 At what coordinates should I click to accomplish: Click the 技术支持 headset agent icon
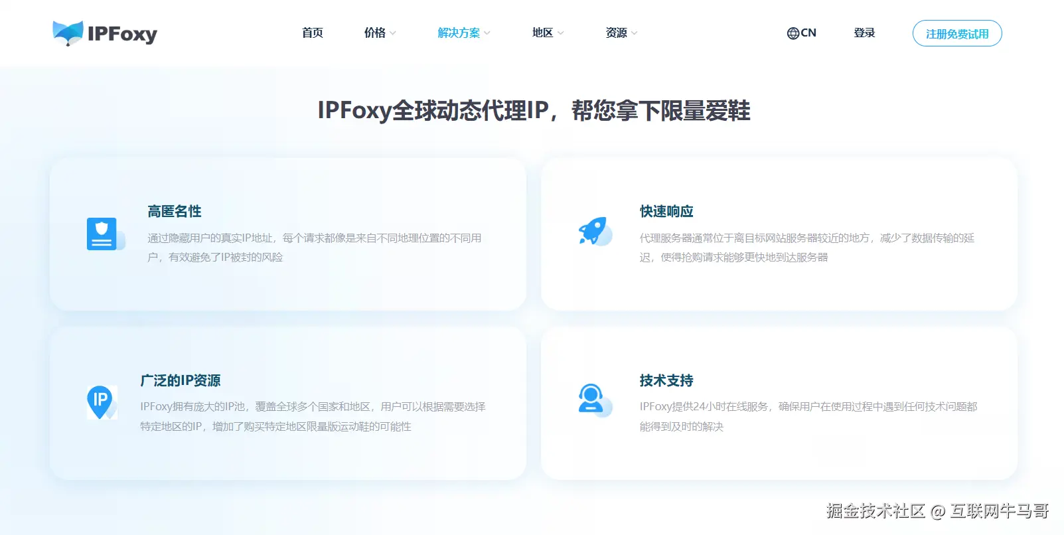(595, 400)
